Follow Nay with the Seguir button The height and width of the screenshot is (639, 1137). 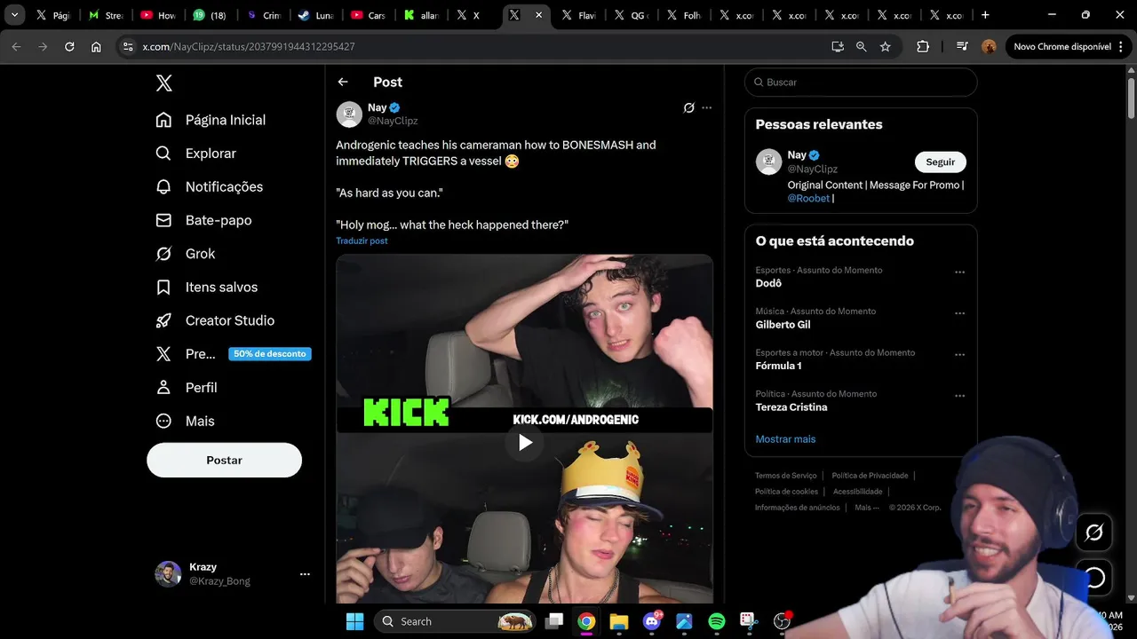click(940, 162)
